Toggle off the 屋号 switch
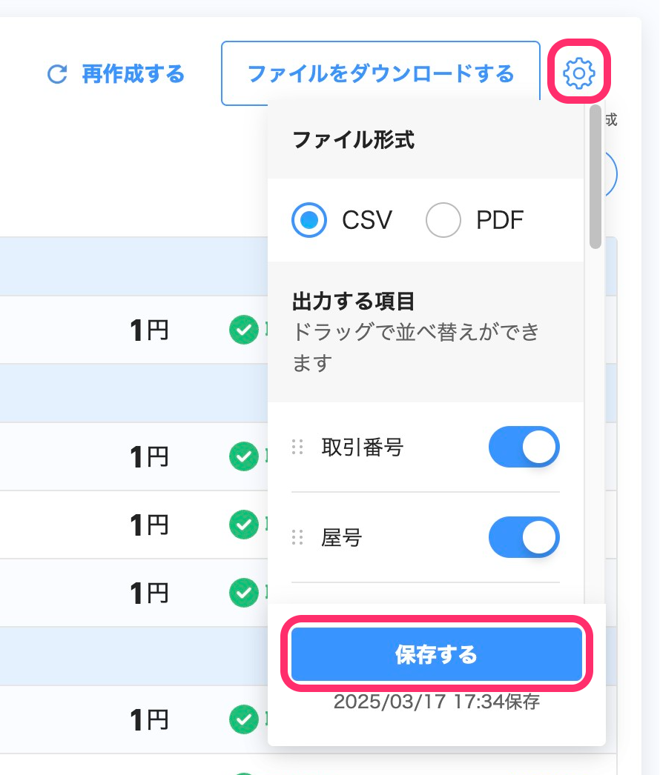The height and width of the screenshot is (775, 660). [x=524, y=537]
